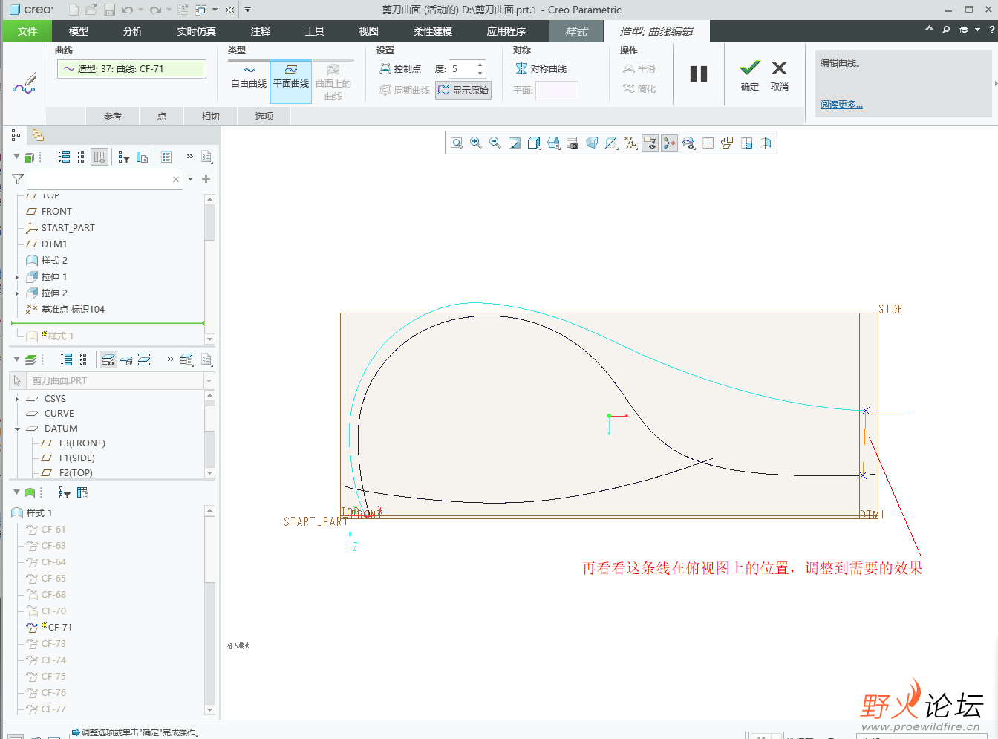
Task: Click Zoom Out magnifier icon
Action: [x=495, y=143]
